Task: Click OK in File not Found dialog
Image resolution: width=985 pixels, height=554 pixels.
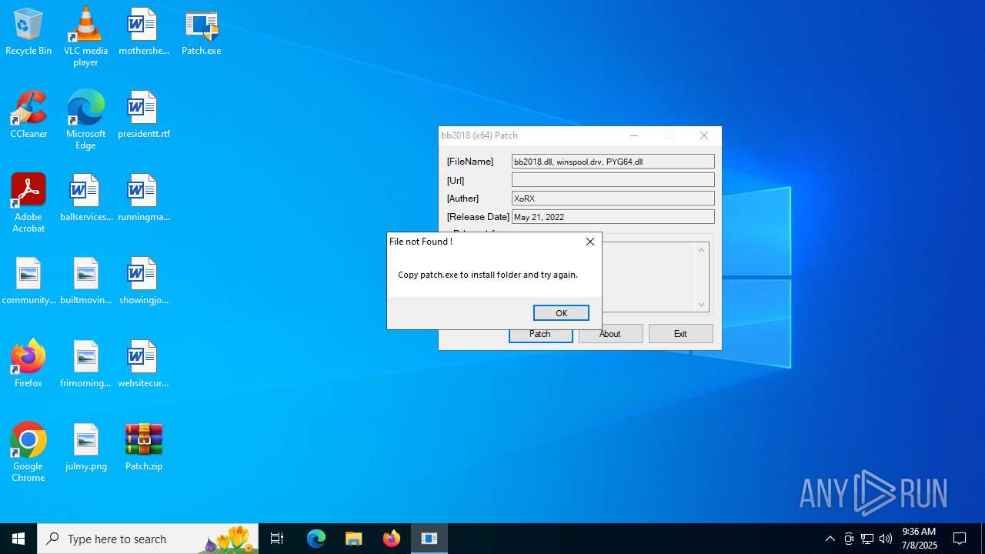Action: (x=561, y=313)
